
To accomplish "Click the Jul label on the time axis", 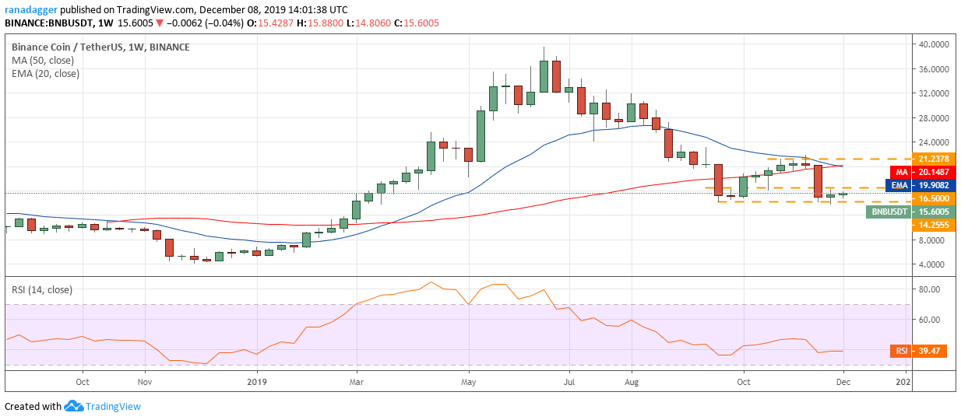I will click(569, 382).
